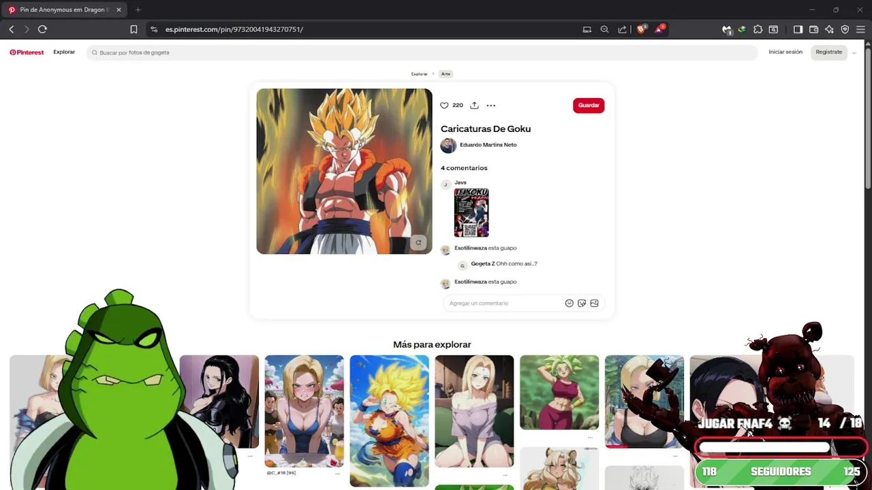The image size is (872, 490).
Task: Click the Gogeta Z commenter name
Action: (x=483, y=264)
